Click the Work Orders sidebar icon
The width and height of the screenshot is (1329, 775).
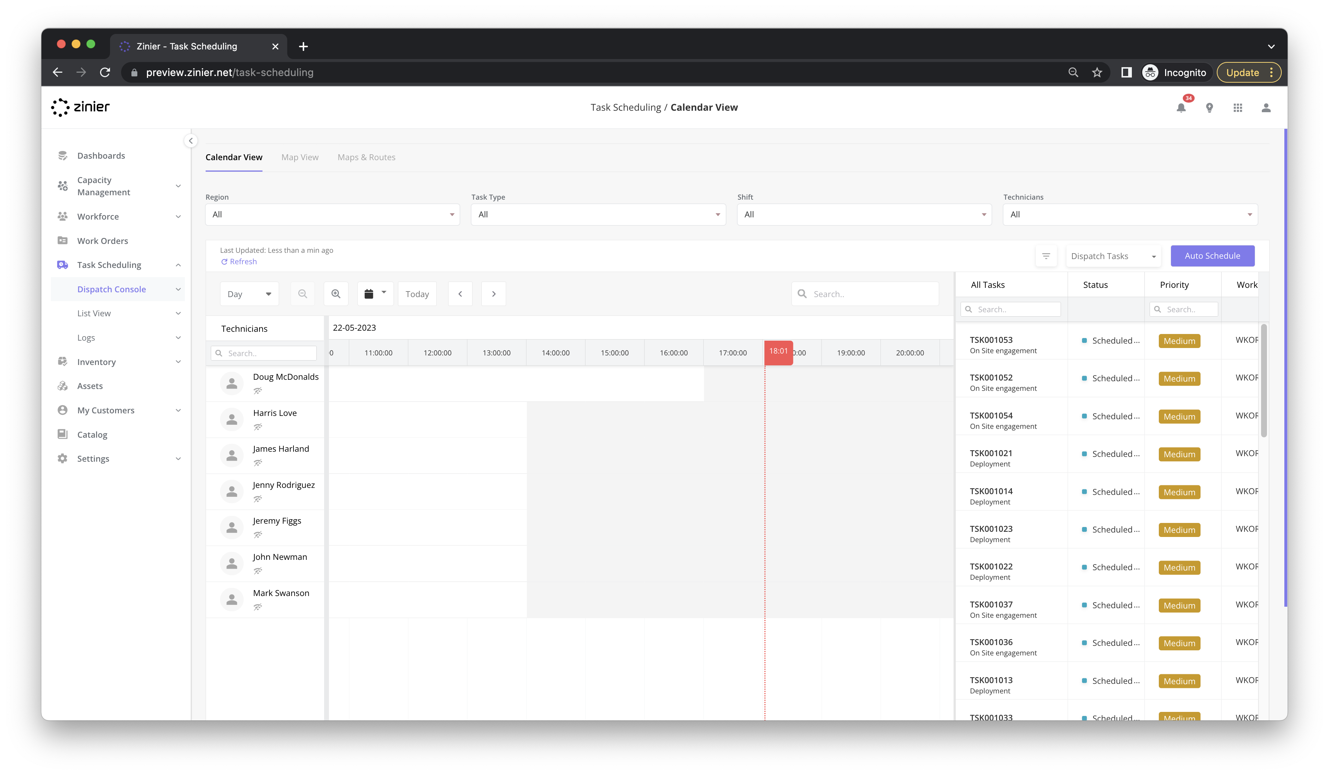coord(63,240)
